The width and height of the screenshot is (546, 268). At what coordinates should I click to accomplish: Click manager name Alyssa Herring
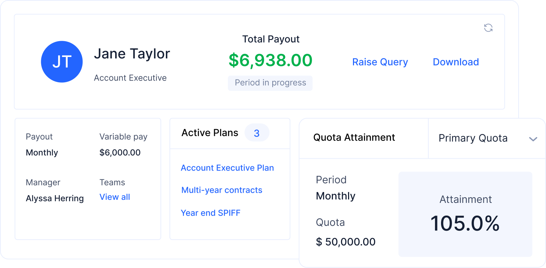point(55,198)
